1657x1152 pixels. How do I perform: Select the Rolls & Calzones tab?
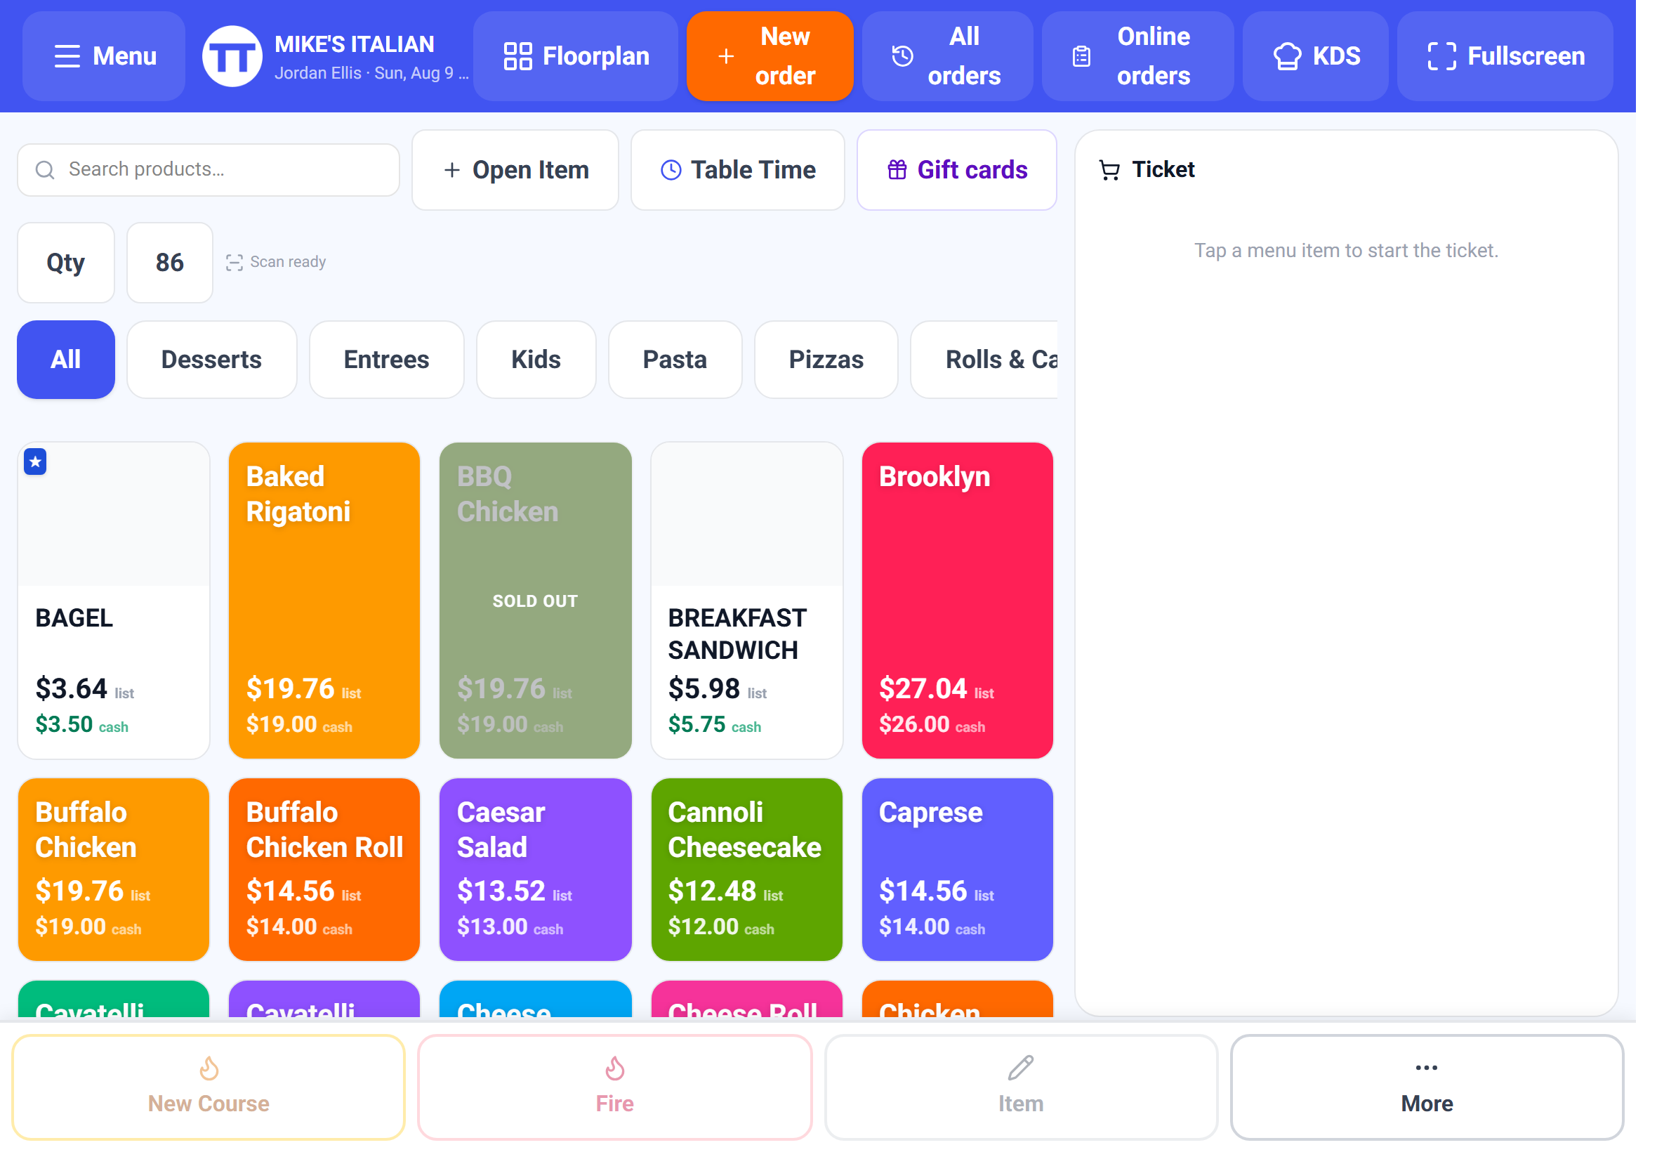tap(984, 360)
